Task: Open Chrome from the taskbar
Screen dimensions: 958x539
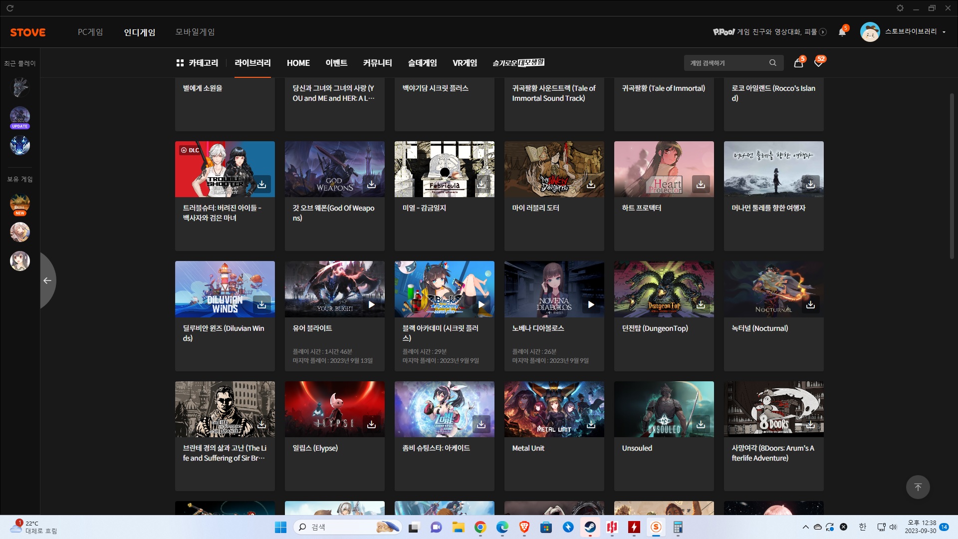Action: click(x=480, y=527)
